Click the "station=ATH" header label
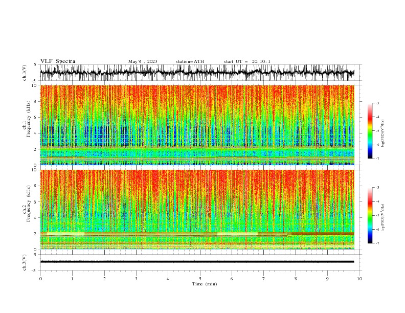Viewport: 405px width, 313px height. (190, 61)
